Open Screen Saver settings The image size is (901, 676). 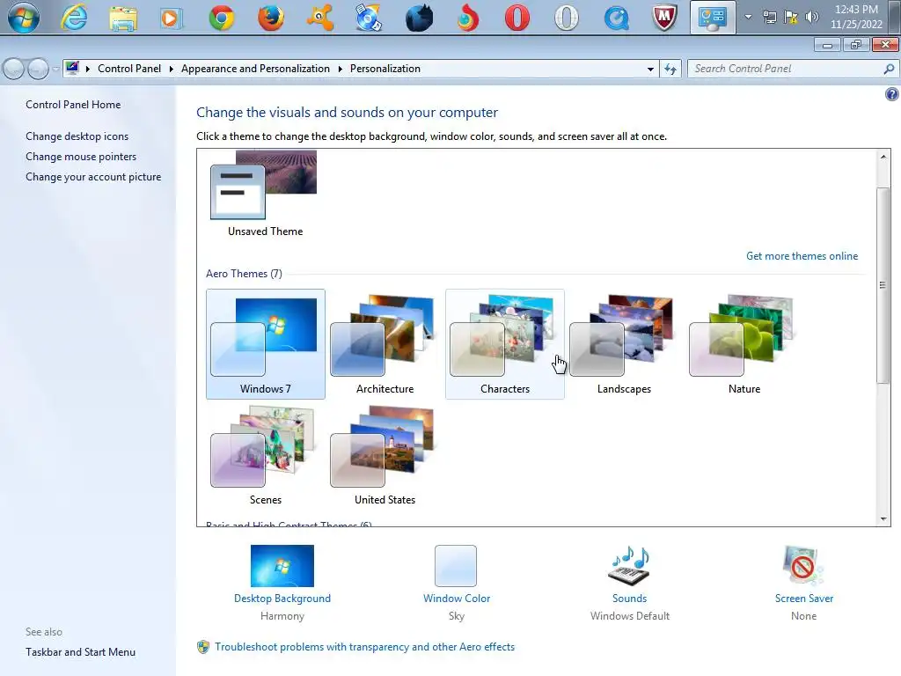(x=803, y=583)
